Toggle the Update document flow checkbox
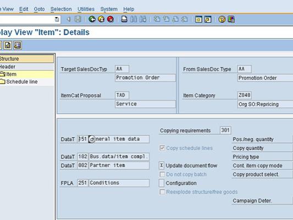Viewport: 293px width, 220px height. coord(162,166)
